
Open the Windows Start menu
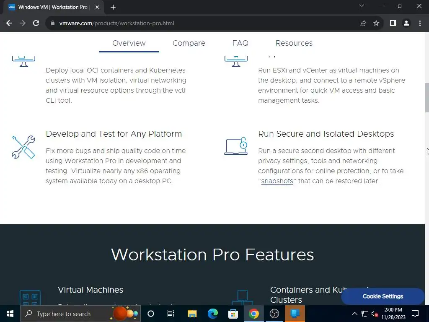[x=10, y=314]
